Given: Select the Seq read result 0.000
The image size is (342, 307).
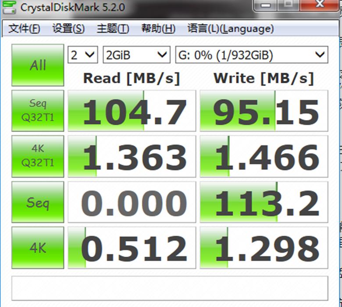Looking at the screenshot, I should pyautogui.click(x=132, y=202).
